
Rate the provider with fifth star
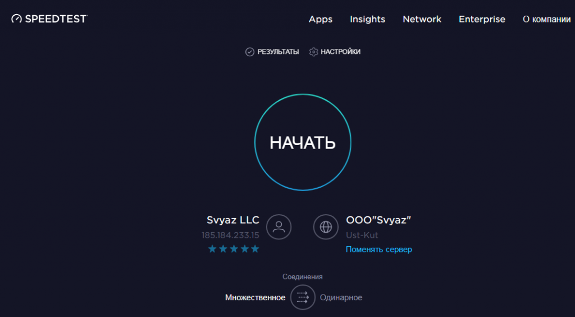255,249
